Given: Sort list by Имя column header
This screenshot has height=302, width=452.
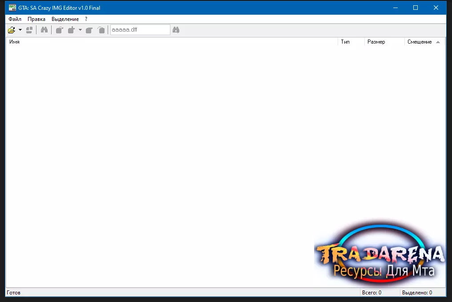Looking at the screenshot, I should tap(172, 42).
